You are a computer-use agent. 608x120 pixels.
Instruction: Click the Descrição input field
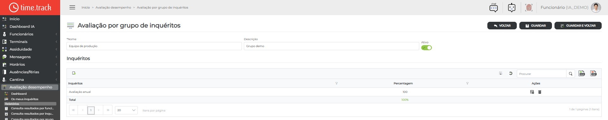(332, 46)
